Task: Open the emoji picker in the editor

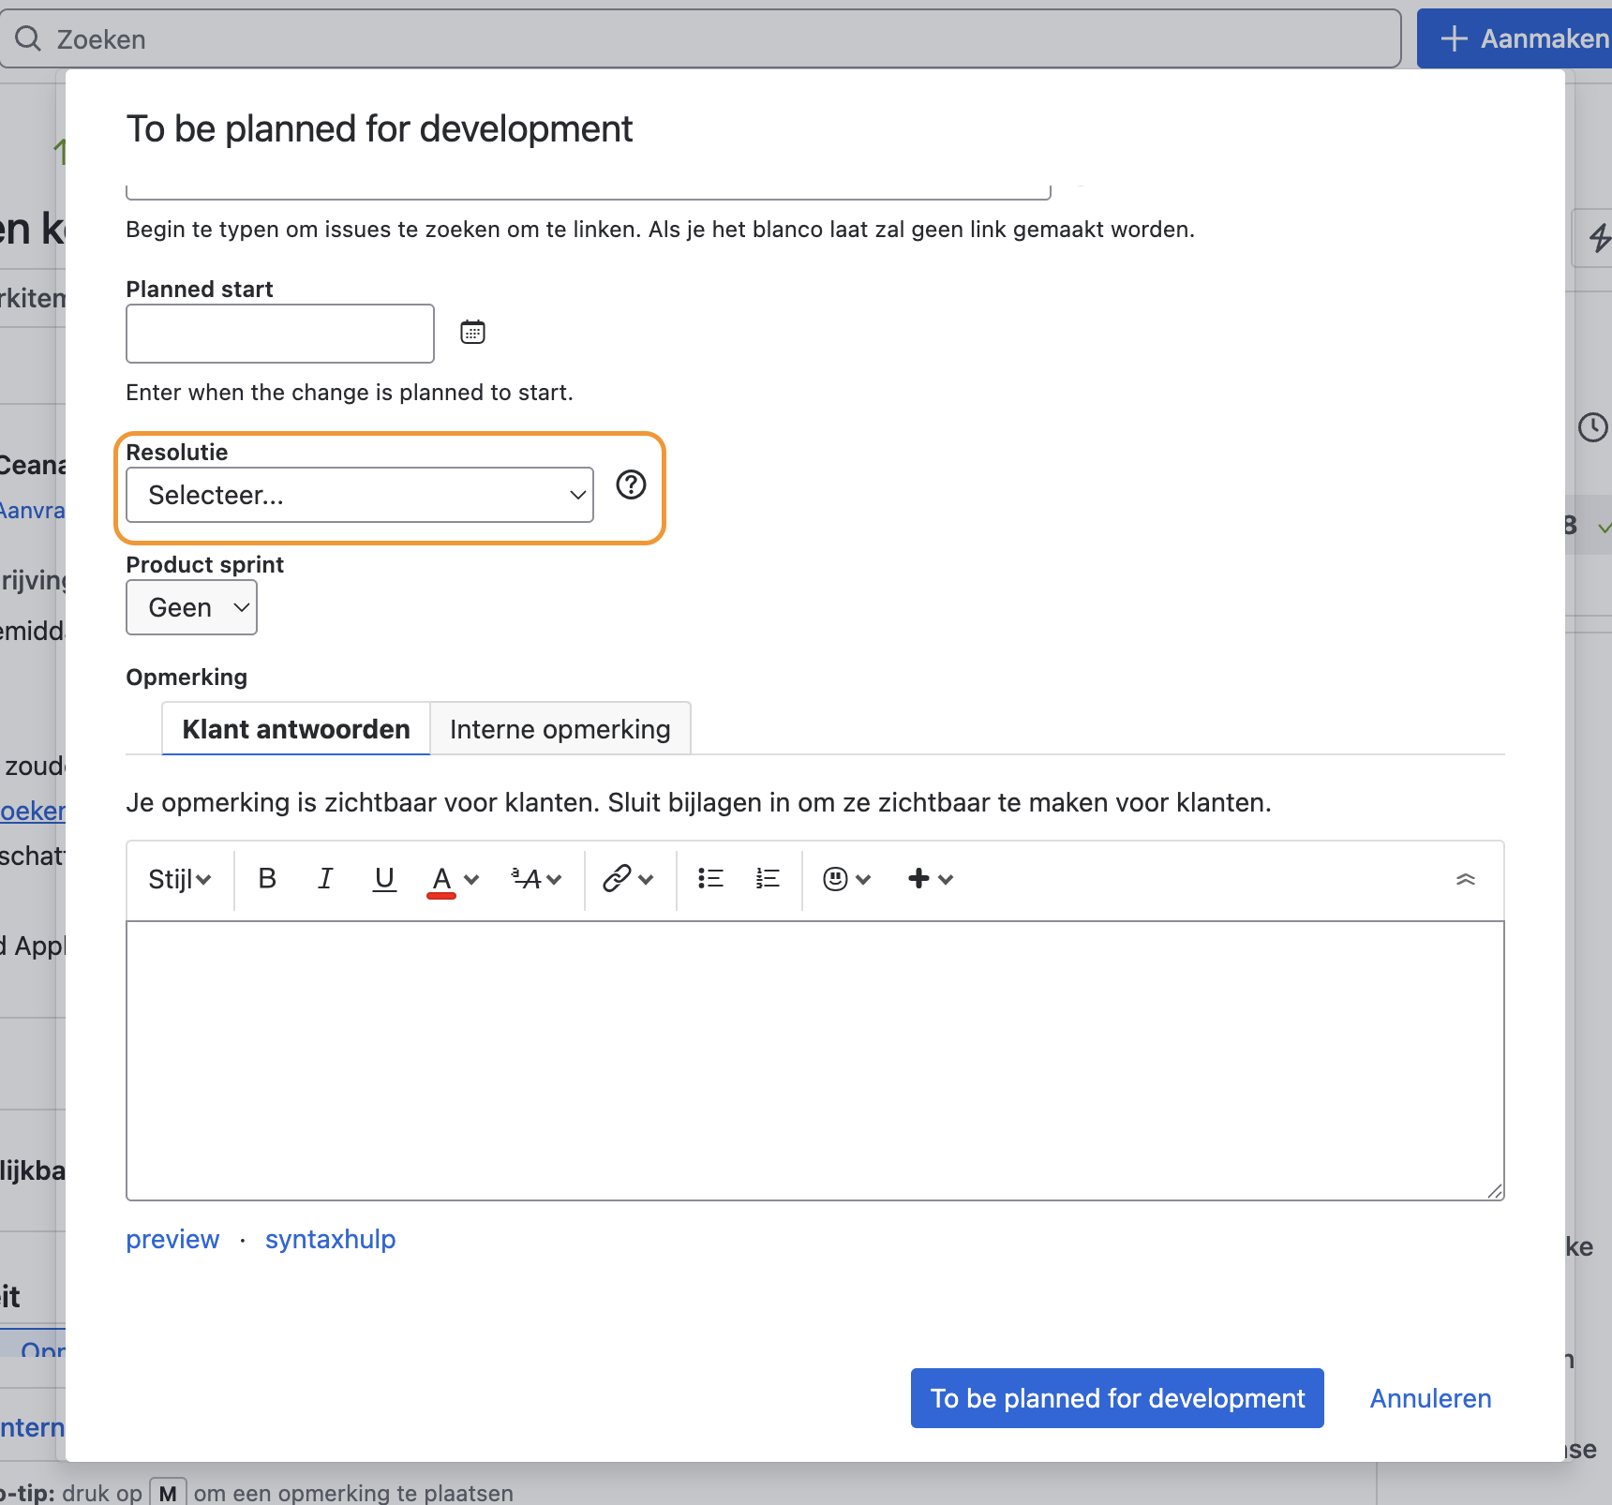Action: 846,878
